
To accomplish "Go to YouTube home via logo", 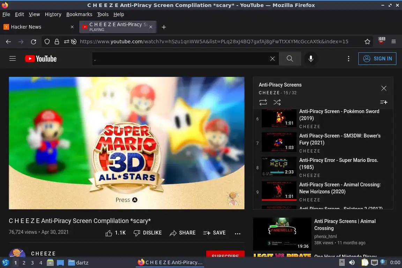I will pyautogui.click(x=41, y=59).
